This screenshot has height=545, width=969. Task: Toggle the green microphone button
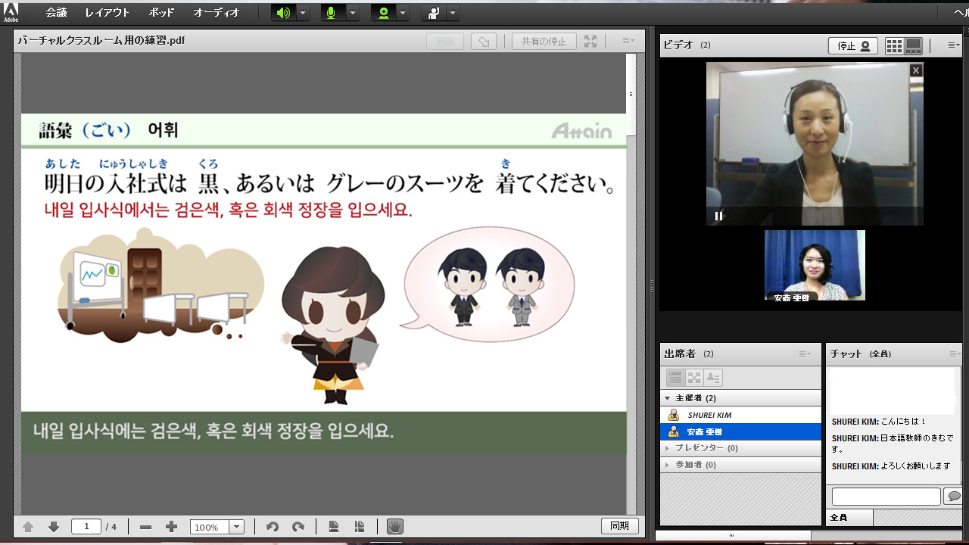[331, 13]
